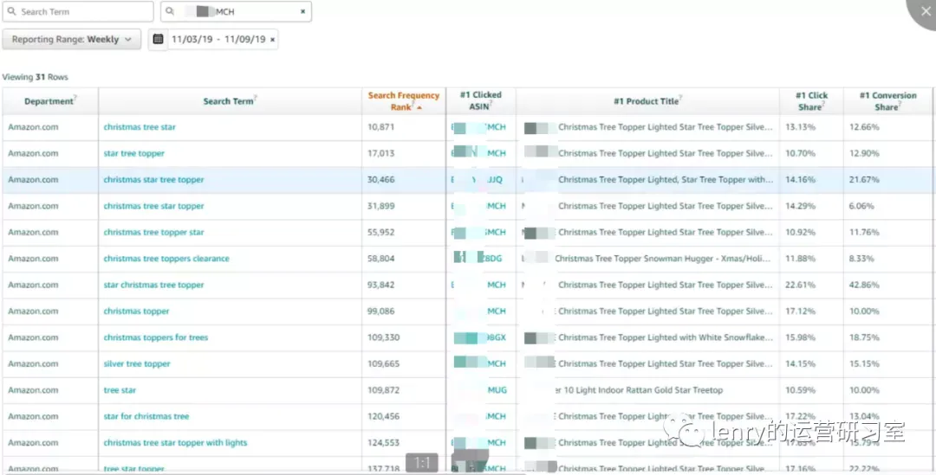Select the 'christmas toppers for trees' link
936x475 pixels.
pyautogui.click(x=156, y=337)
